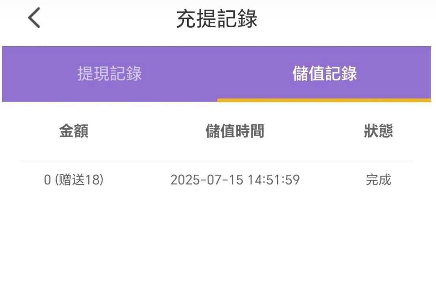
Task: Click the date 2025-07-15 in the record
Action: 207,180
